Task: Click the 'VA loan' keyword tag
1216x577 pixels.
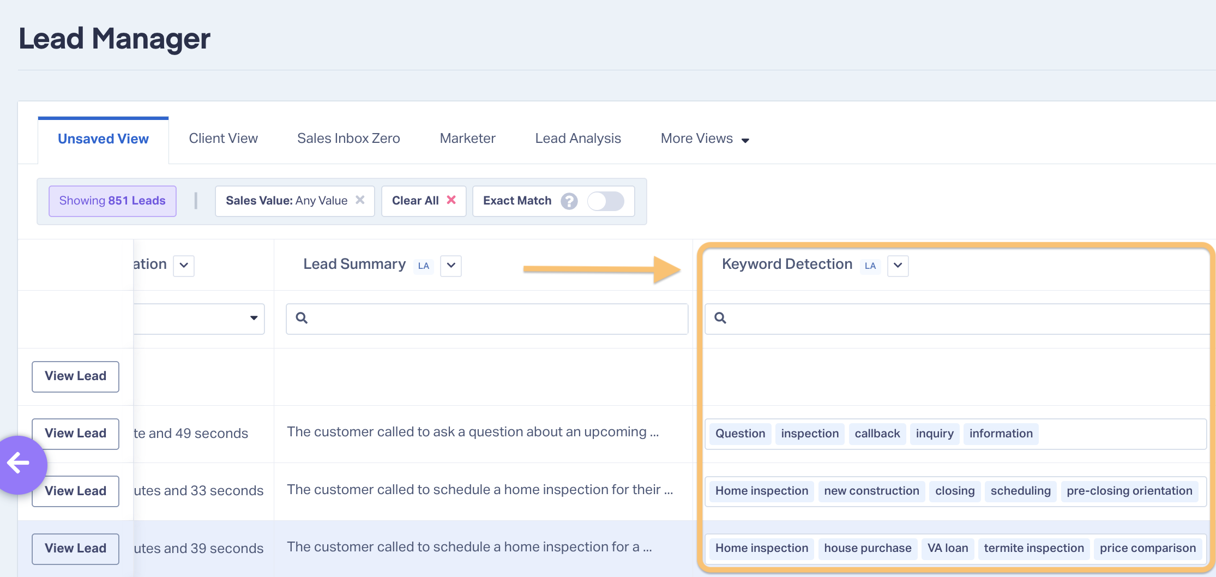Action: click(948, 549)
